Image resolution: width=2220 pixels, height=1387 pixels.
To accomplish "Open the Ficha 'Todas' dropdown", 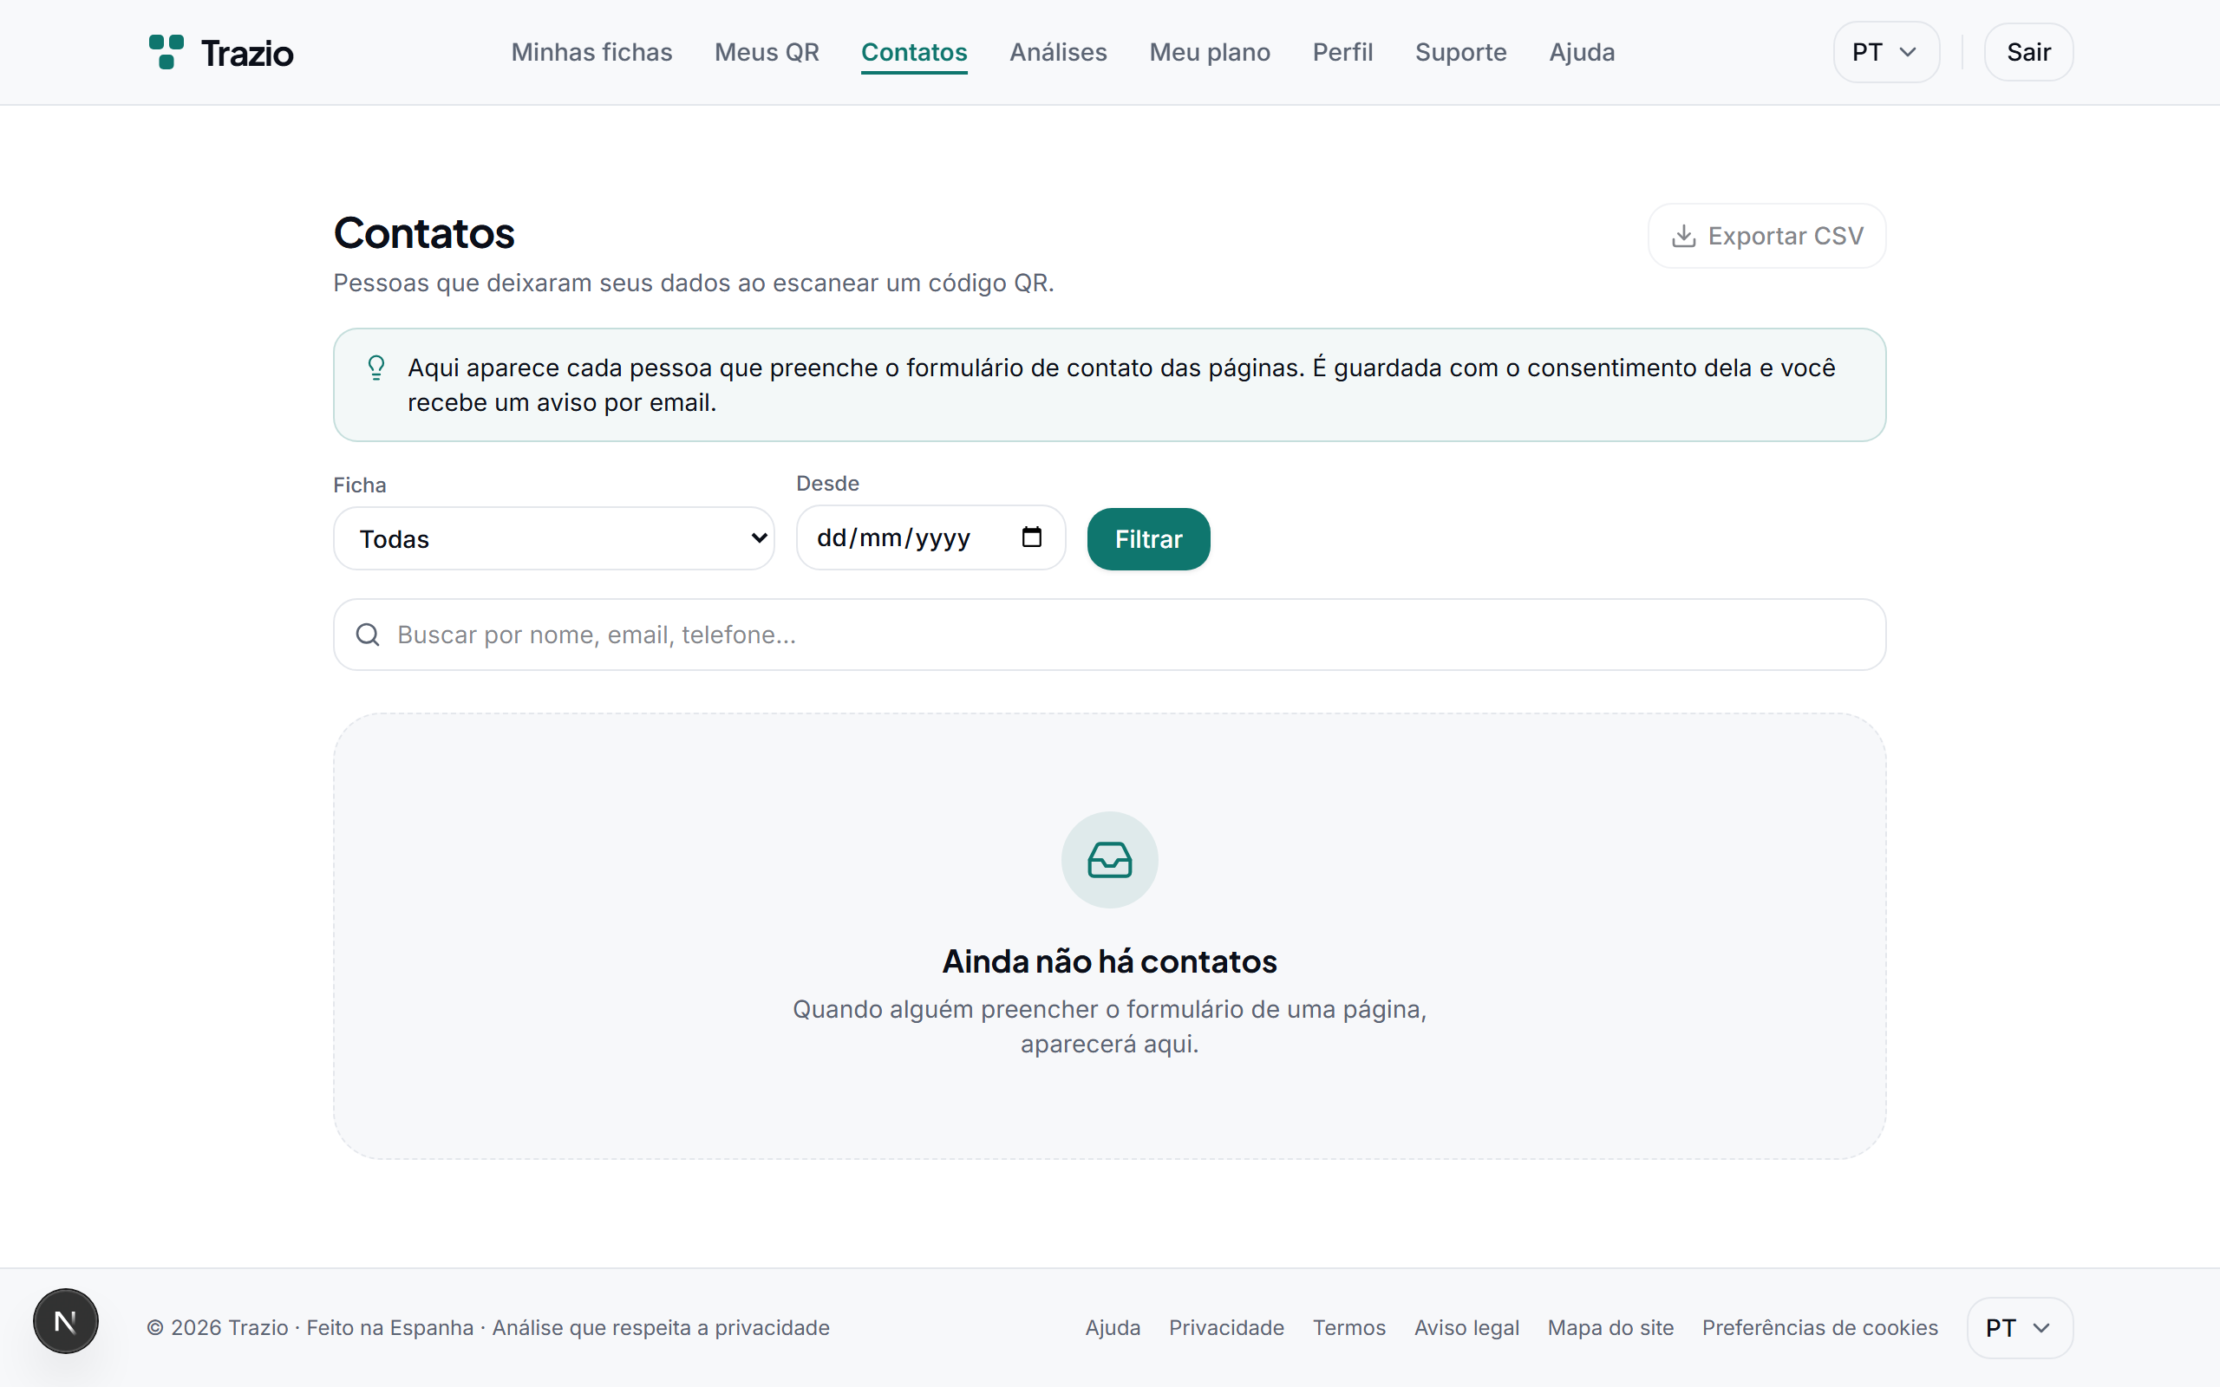I will [x=554, y=538].
